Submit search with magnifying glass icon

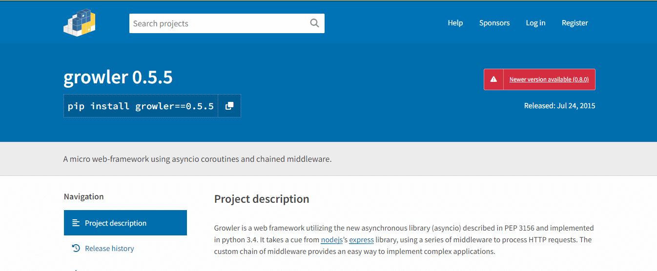[314, 23]
